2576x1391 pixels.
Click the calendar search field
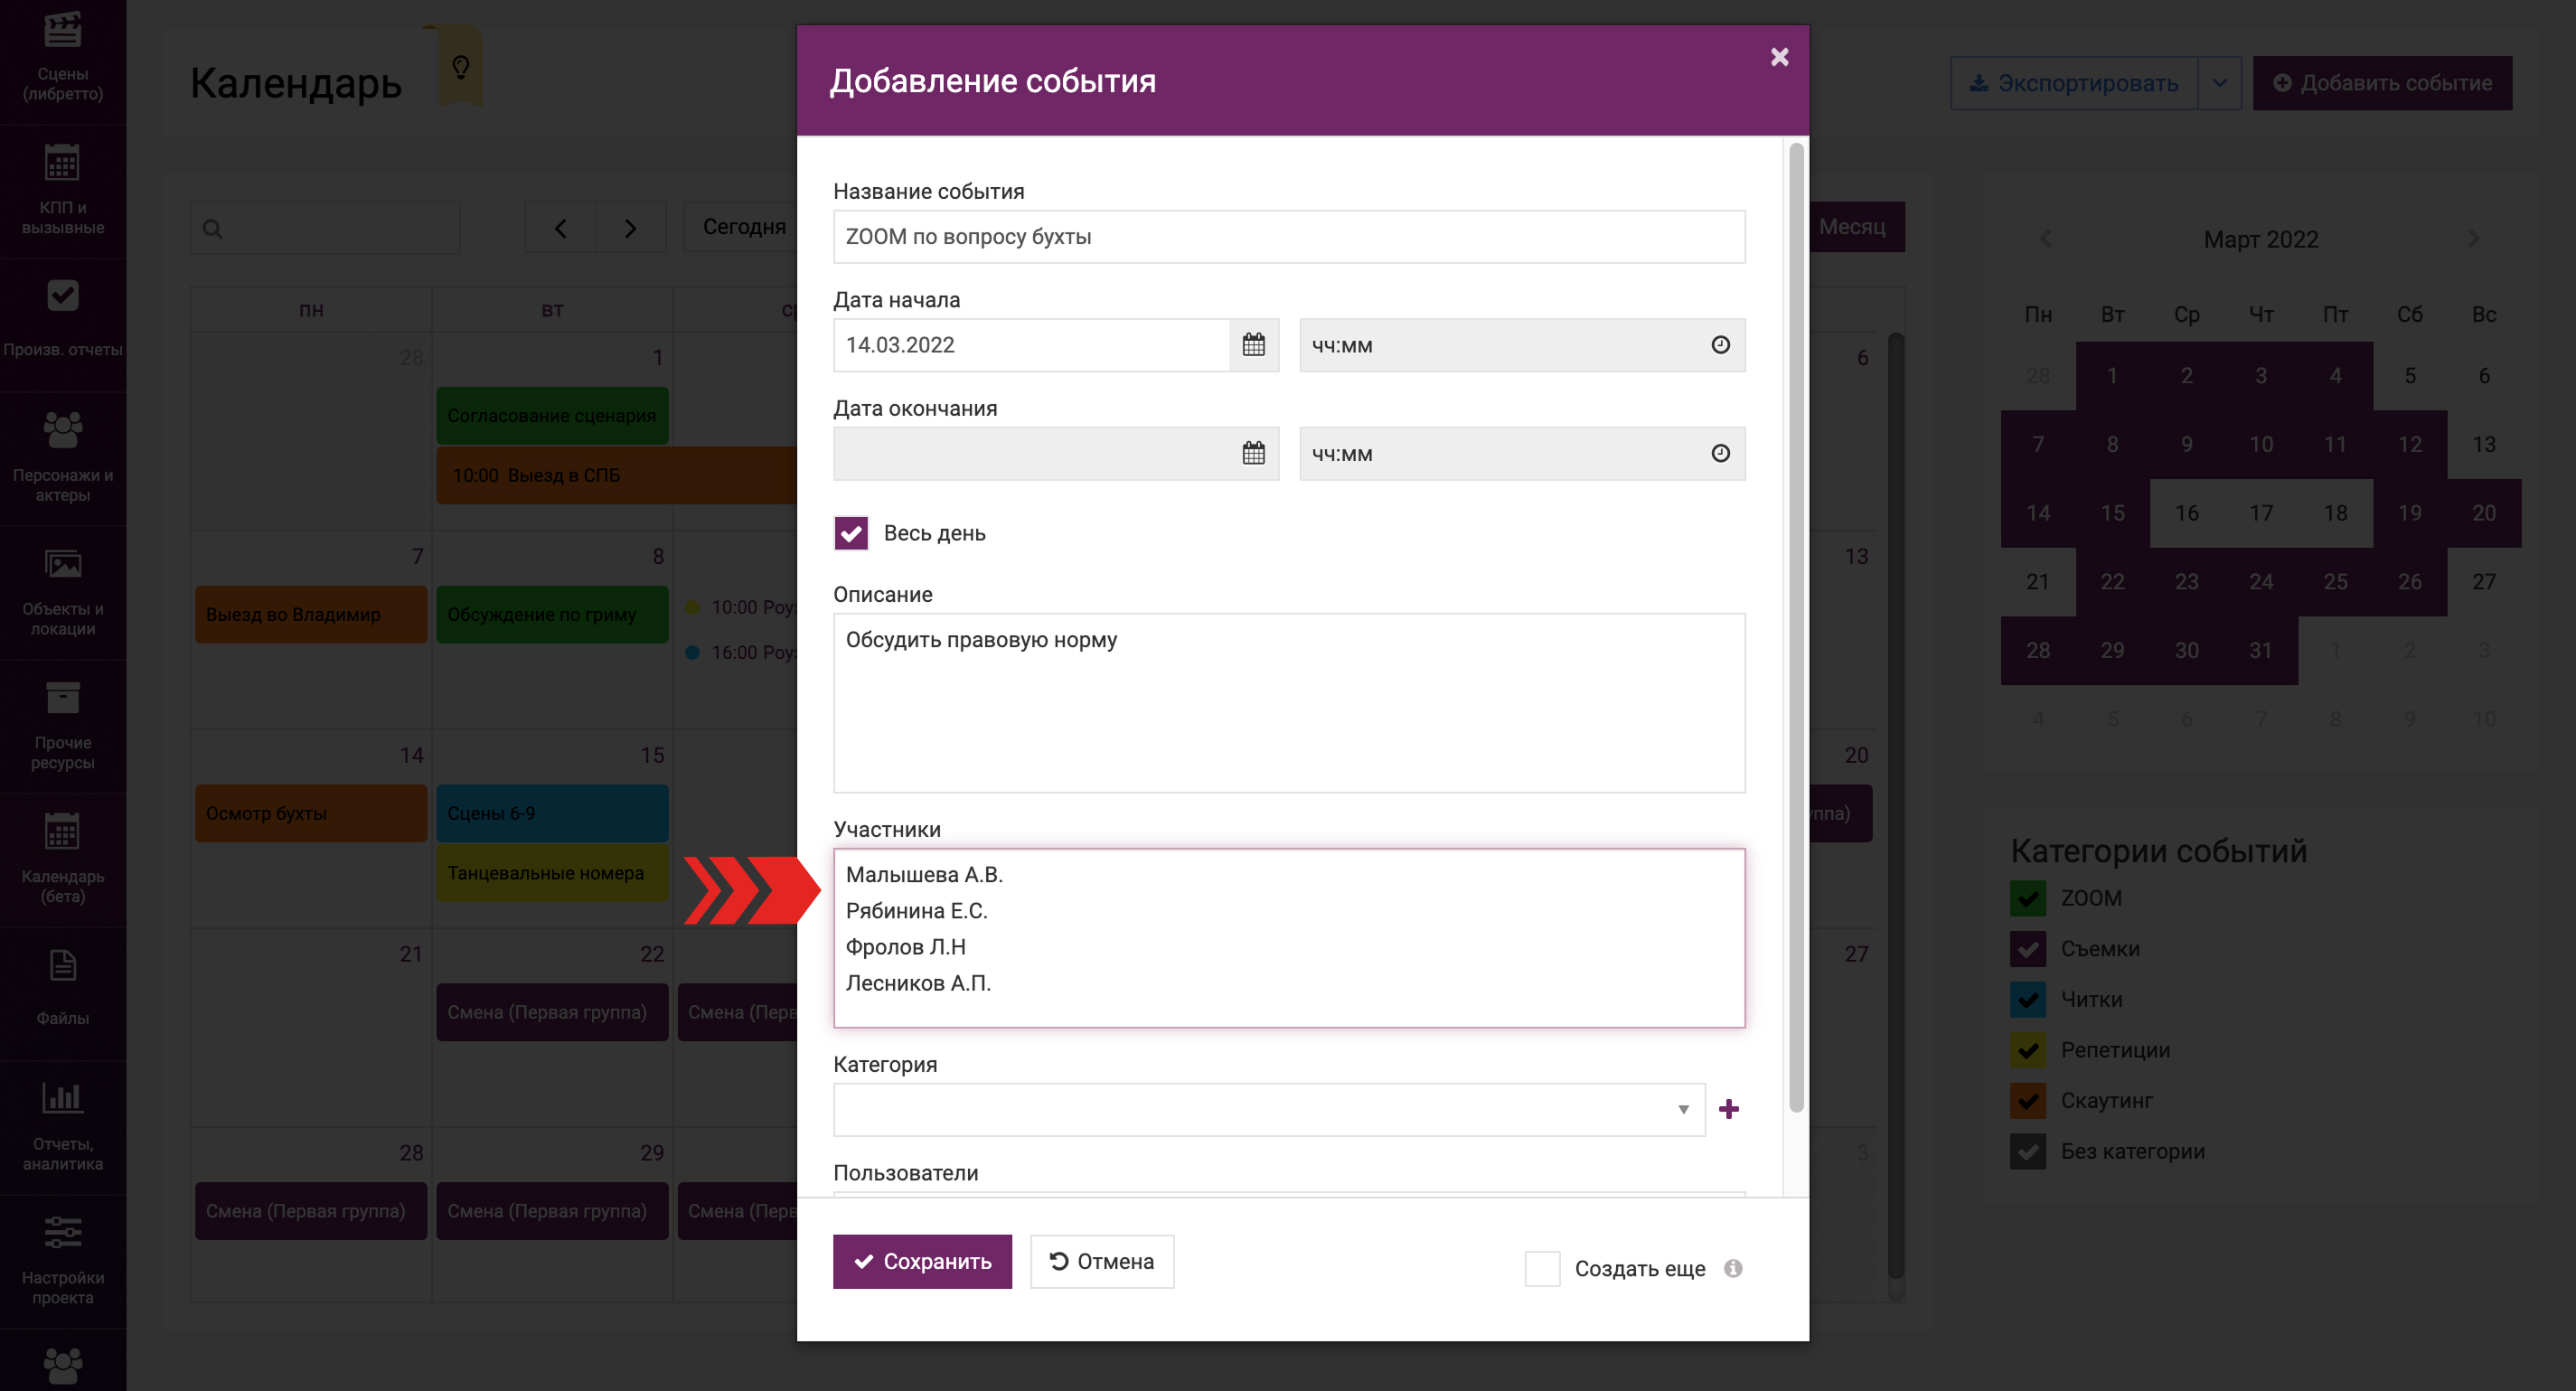pyautogui.click(x=325, y=228)
